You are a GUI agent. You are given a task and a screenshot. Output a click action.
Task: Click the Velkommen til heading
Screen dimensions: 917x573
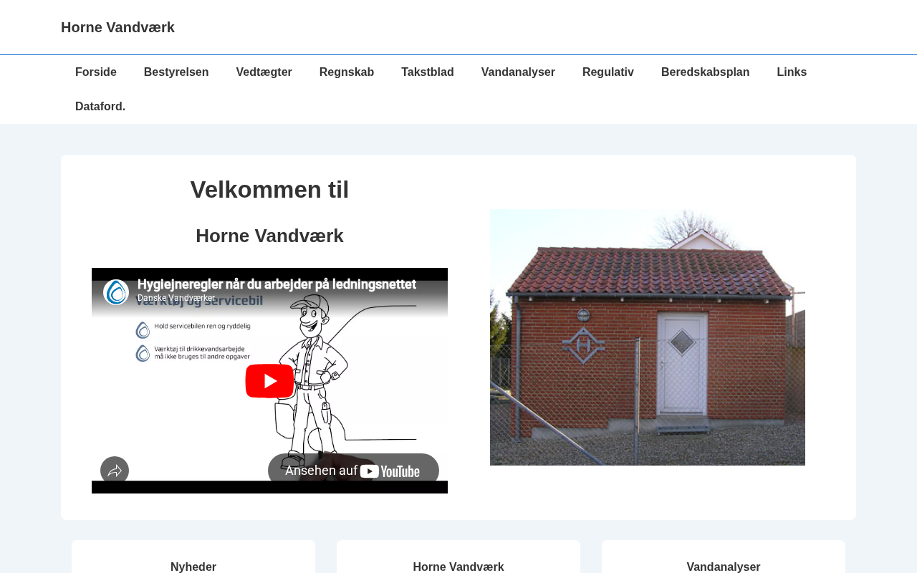pyautogui.click(x=269, y=190)
